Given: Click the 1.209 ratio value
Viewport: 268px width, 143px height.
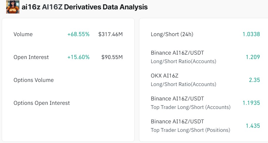Looking at the screenshot, I should tap(253, 57).
